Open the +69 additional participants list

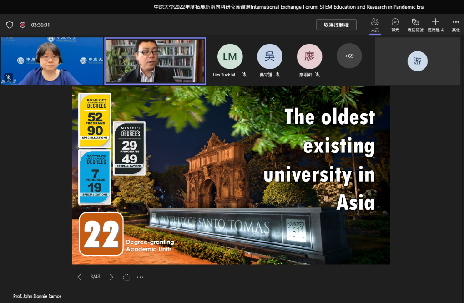pos(349,56)
